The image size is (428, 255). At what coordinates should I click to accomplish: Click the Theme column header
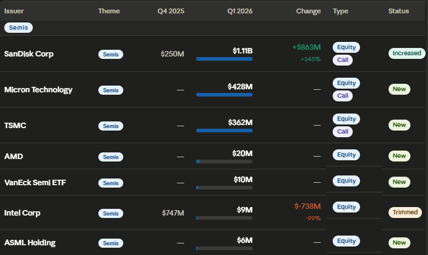click(109, 11)
